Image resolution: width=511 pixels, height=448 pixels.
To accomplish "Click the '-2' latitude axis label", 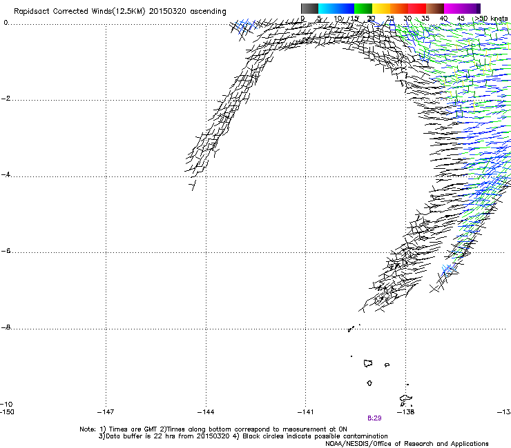I will coord(6,99).
